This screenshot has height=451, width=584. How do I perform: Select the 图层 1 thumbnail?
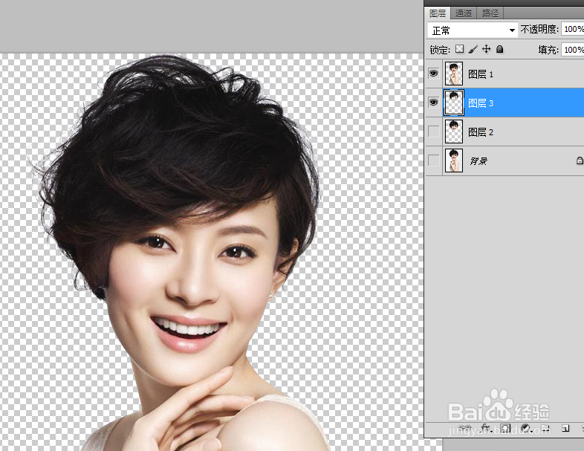454,74
